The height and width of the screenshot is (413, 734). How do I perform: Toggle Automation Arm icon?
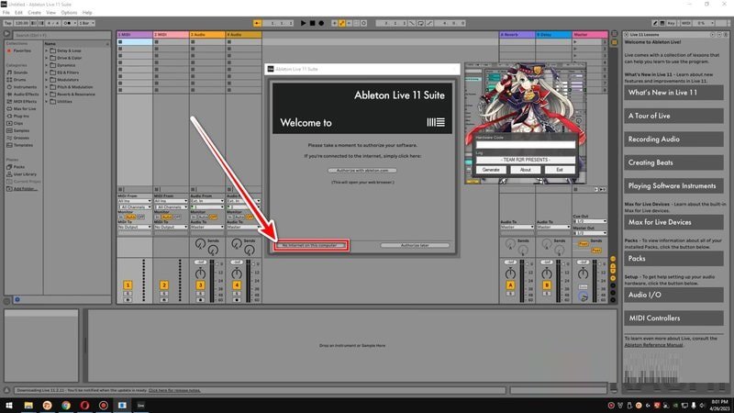(341, 23)
